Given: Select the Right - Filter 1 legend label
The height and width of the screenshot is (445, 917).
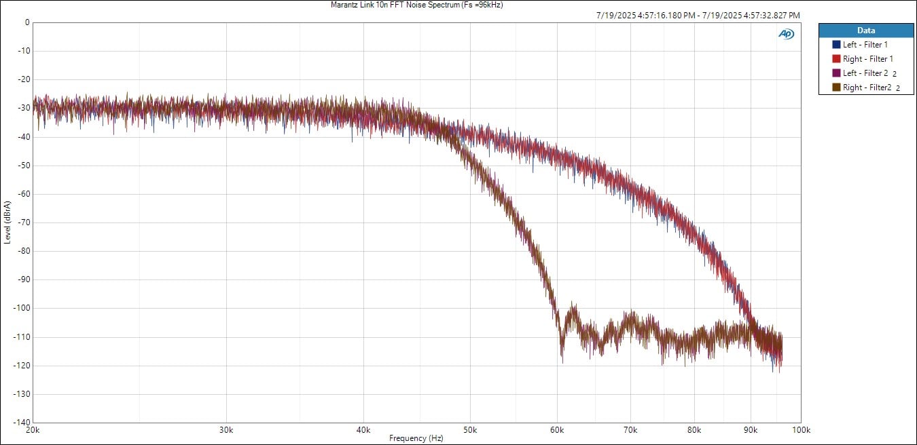Looking at the screenshot, I should click(867, 59).
